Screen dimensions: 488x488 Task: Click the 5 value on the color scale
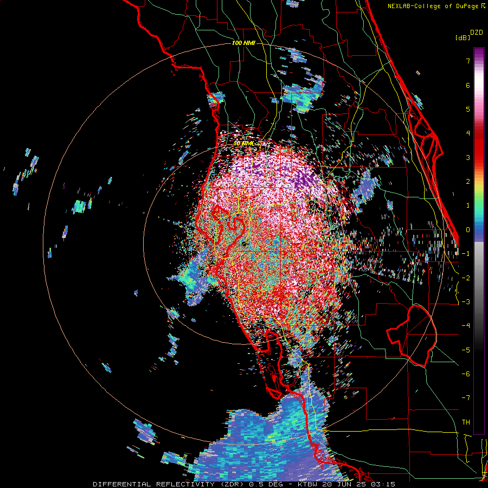coord(468,109)
